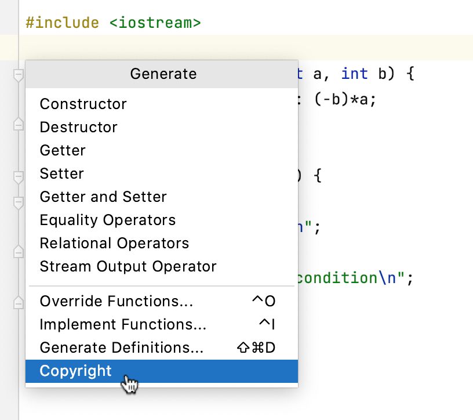
Task: Click the highlighted Copyright item
Action: tap(75, 371)
